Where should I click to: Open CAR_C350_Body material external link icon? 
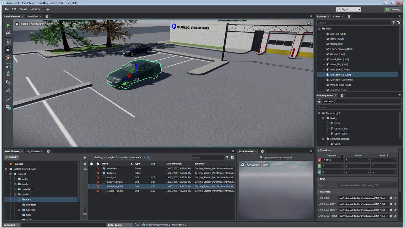point(395,204)
